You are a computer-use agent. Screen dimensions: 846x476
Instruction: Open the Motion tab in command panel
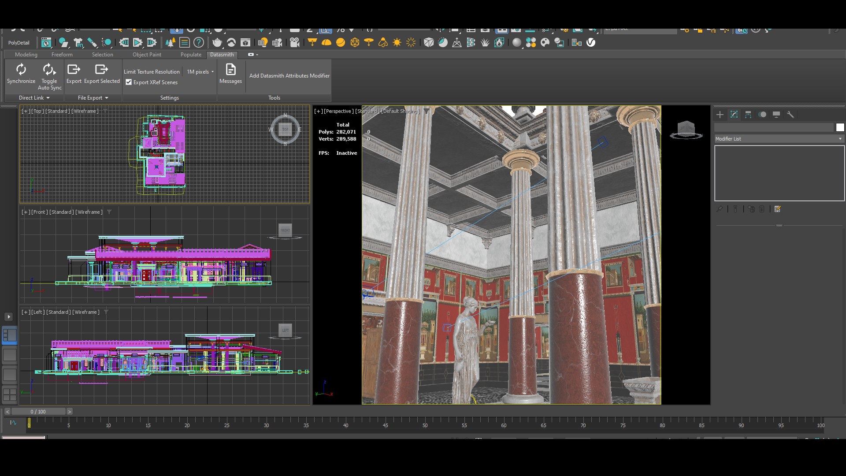tap(762, 115)
